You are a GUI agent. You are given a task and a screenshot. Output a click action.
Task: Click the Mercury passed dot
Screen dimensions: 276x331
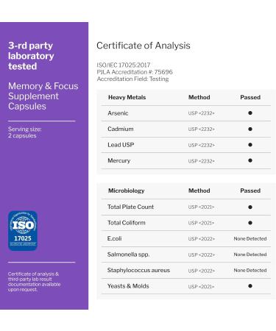pyautogui.click(x=250, y=160)
